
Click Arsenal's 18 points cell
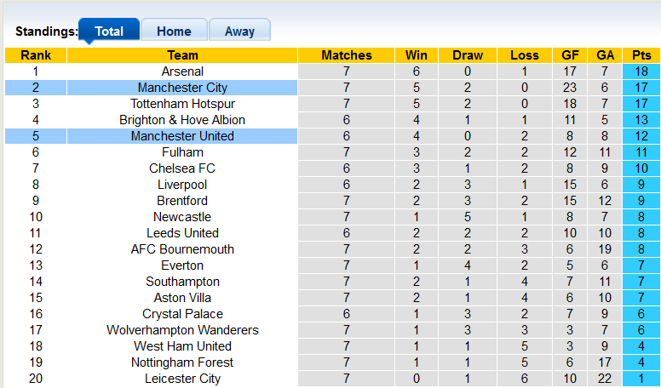tap(641, 71)
